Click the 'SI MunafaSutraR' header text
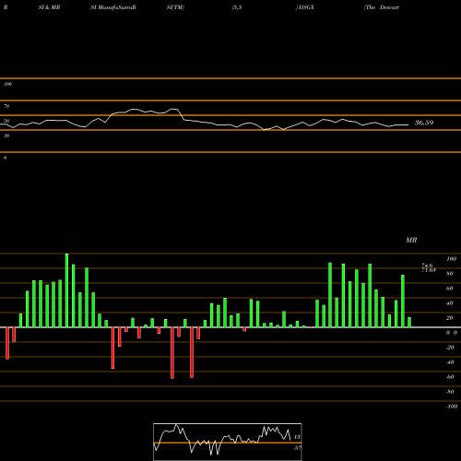 (x=113, y=7)
